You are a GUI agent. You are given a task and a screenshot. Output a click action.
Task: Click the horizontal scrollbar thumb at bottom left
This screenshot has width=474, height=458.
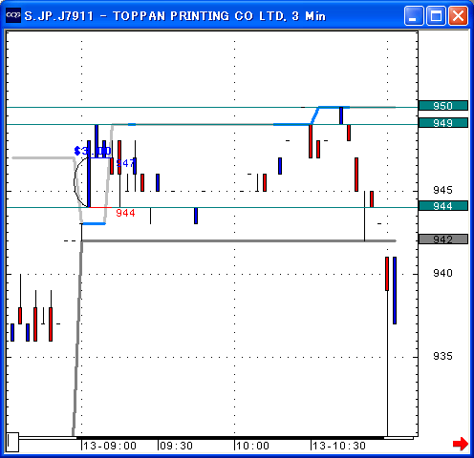pyautogui.click(x=12, y=442)
